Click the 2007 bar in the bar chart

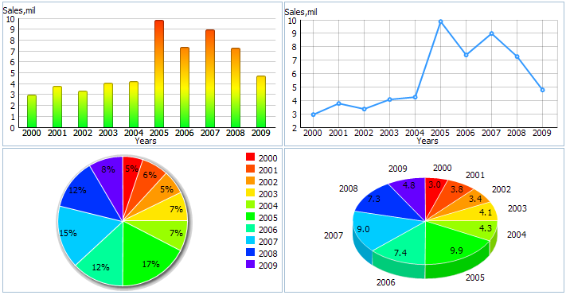(x=210, y=79)
